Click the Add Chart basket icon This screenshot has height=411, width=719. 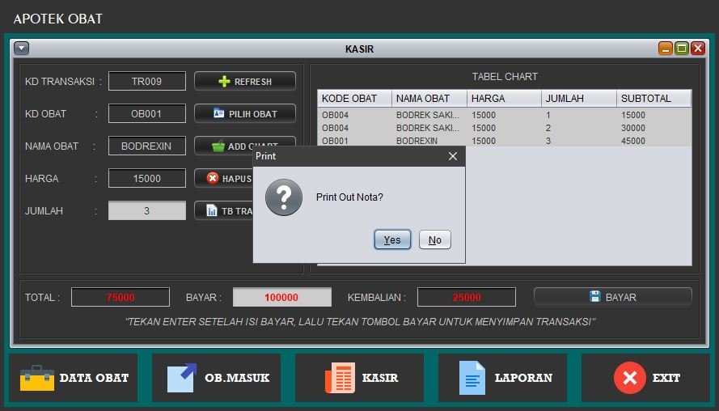point(218,146)
